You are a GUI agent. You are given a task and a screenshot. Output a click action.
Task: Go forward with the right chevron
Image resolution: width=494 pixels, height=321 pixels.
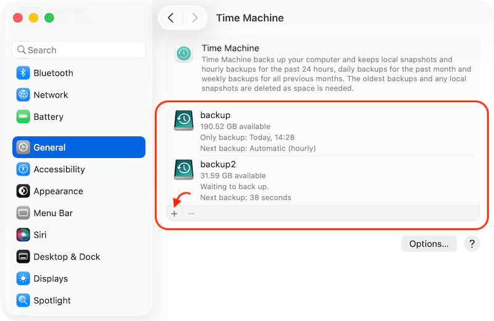[195, 18]
